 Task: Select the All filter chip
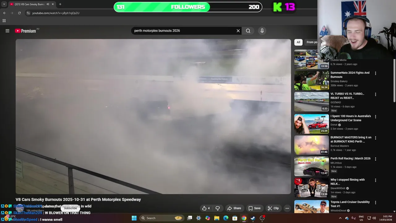(298, 42)
